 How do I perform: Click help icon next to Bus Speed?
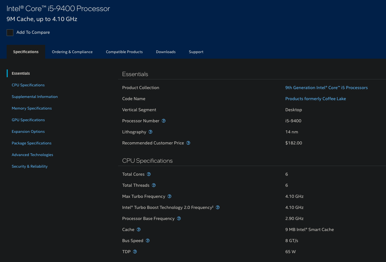click(148, 240)
